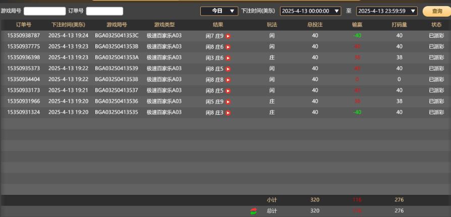Click the 输赢 column header

[357, 25]
